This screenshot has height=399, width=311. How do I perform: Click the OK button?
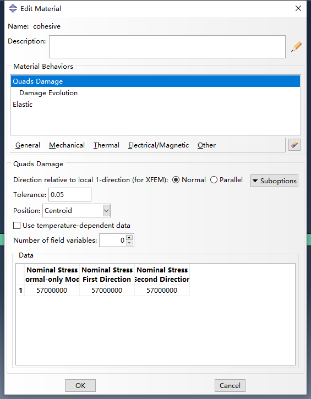coord(80,385)
